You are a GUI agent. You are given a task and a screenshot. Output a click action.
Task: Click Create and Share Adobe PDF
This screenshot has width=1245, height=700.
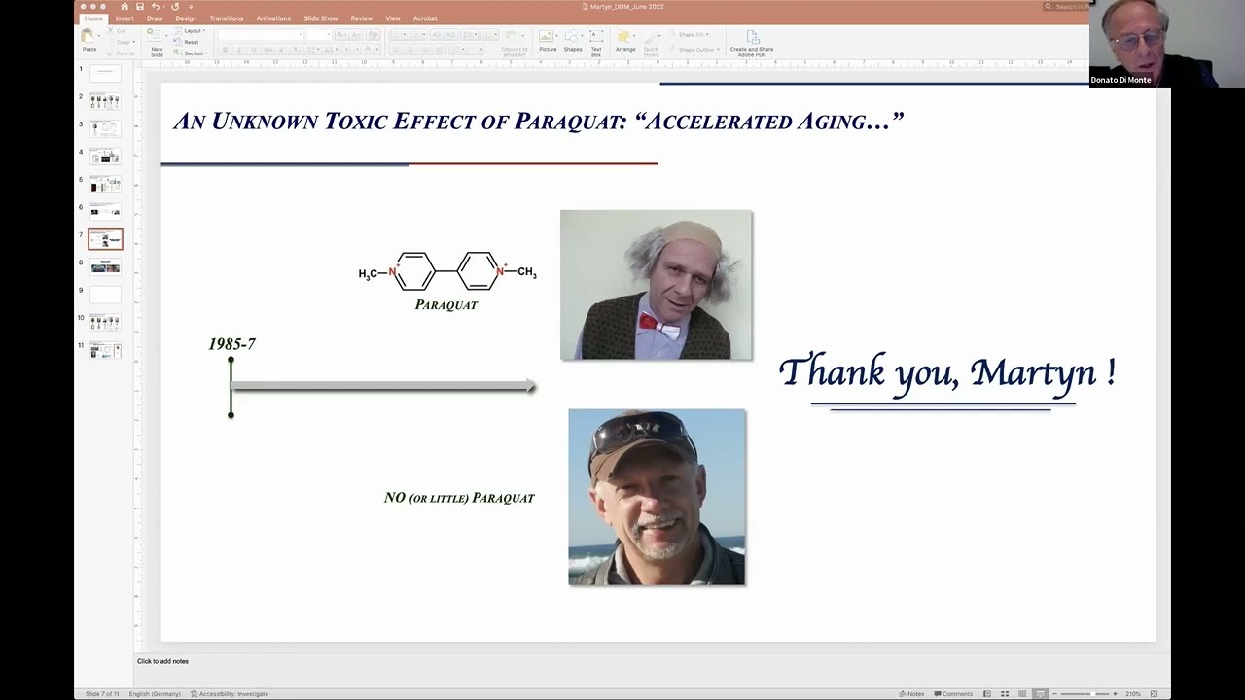tap(752, 43)
